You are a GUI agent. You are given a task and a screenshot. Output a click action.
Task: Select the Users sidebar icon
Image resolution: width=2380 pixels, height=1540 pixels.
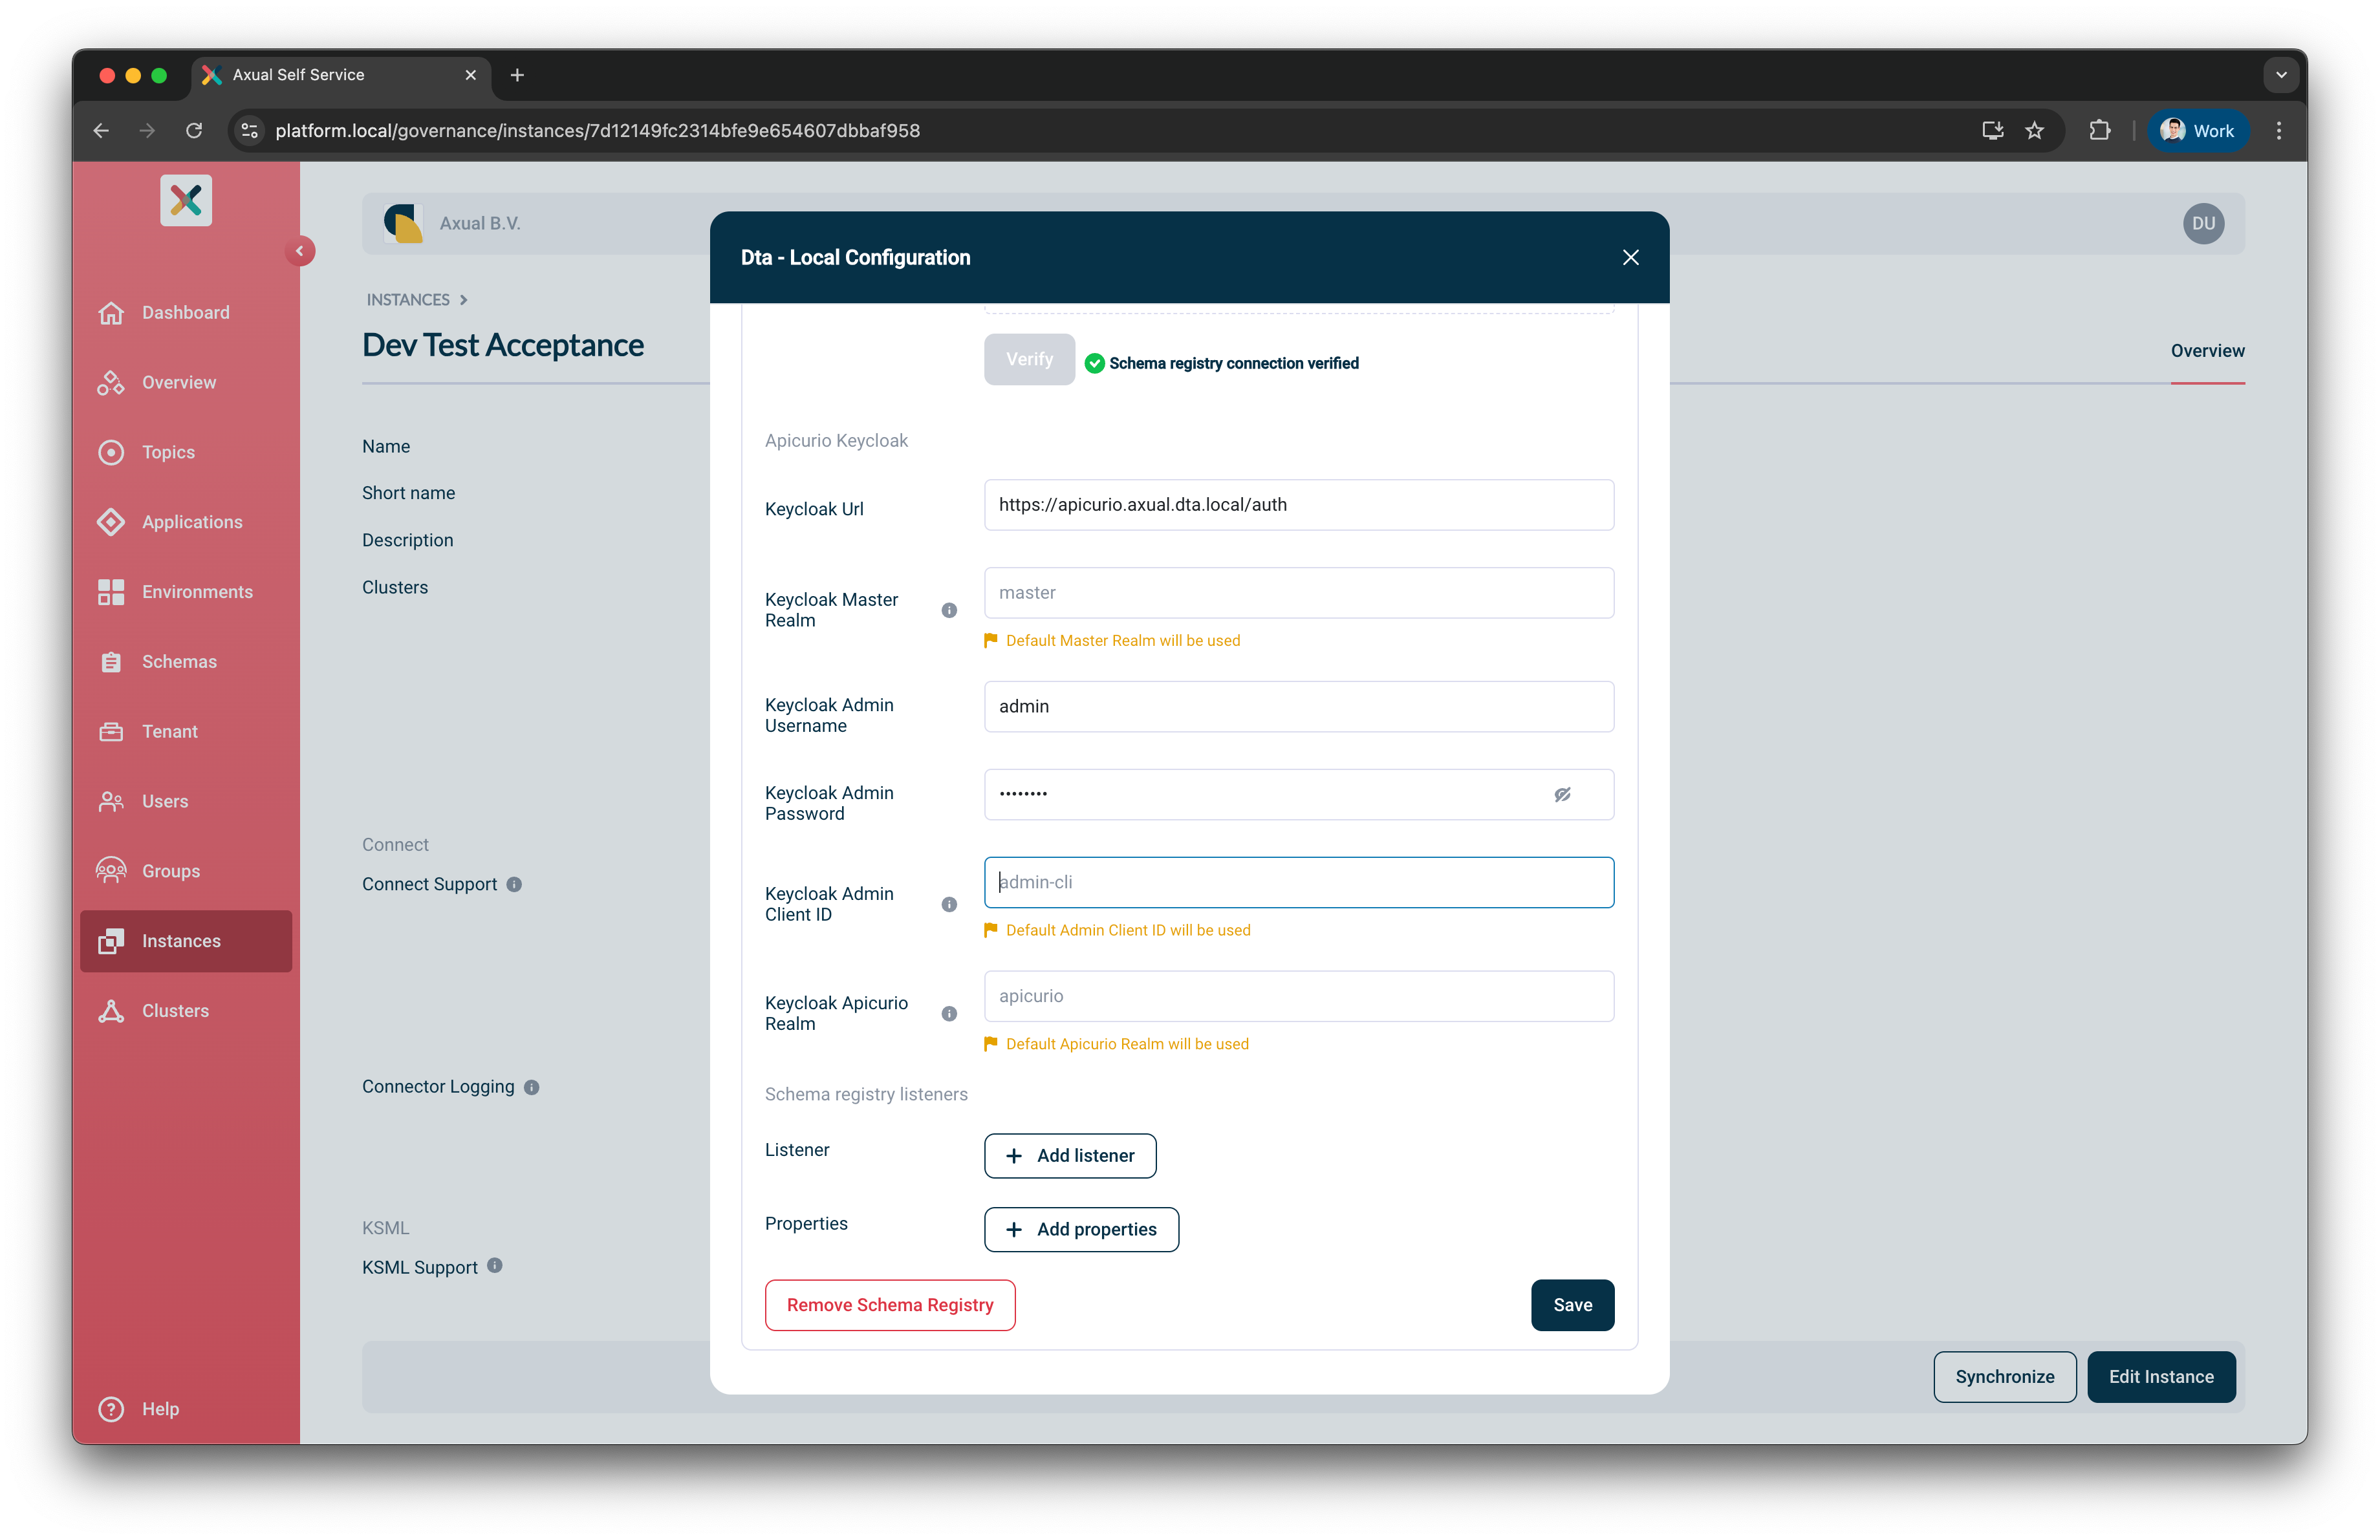[111, 800]
